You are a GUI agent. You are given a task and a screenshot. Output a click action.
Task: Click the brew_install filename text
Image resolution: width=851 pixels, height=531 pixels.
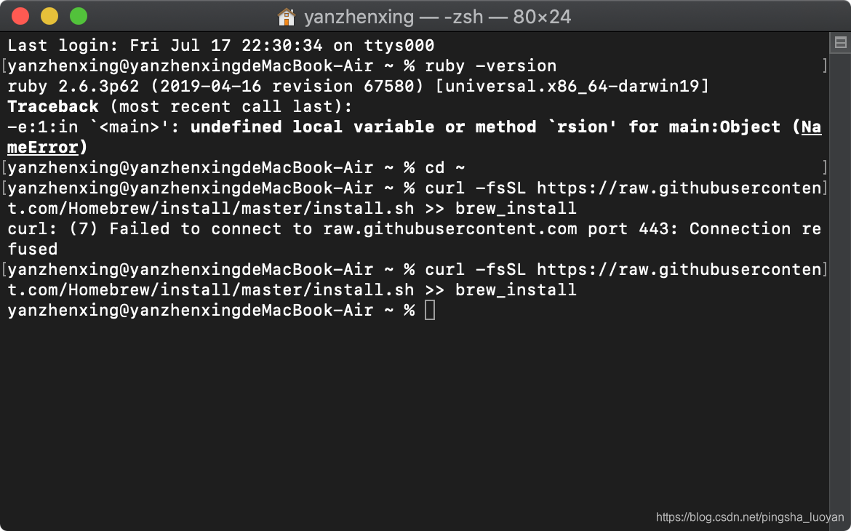[516, 208]
